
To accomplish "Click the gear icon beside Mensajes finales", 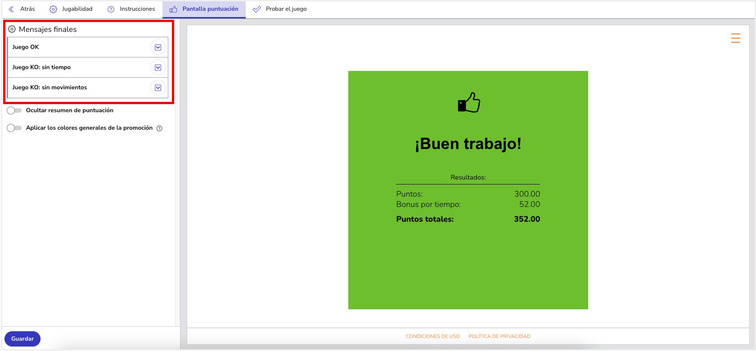I will (x=12, y=29).
